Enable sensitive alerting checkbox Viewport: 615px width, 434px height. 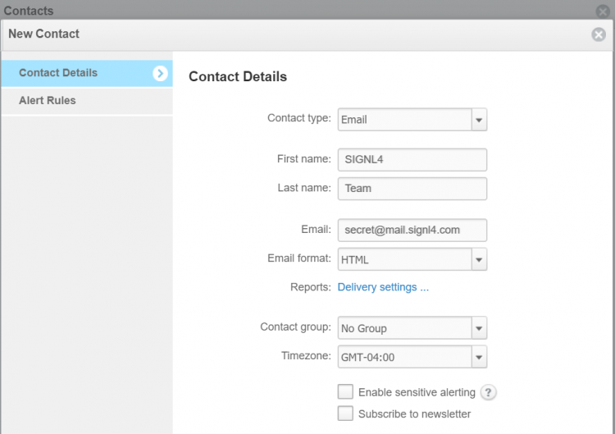(345, 391)
